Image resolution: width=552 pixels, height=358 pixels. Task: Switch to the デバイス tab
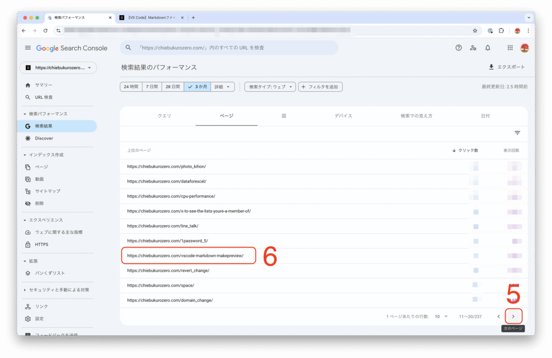(343, 116)
